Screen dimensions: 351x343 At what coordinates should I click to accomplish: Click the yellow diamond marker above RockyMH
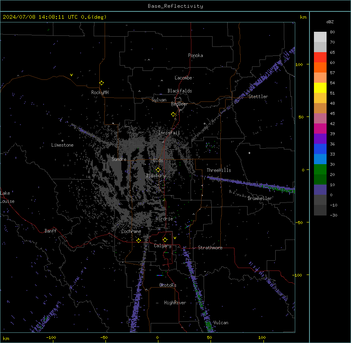click(x=101, y=83)
